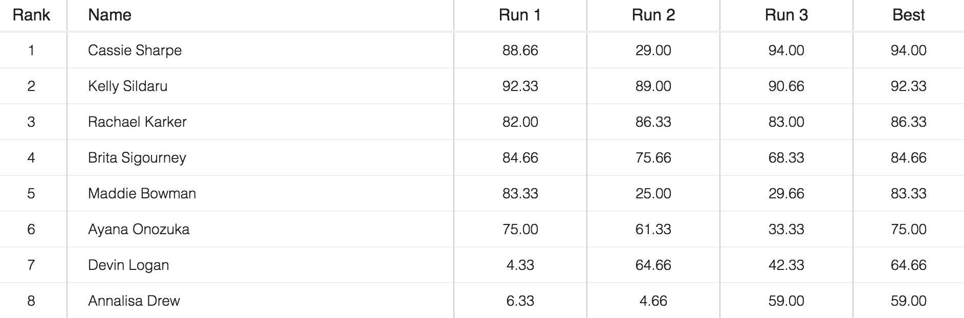
Task: Select the Maddie Bowman row name
Action: coord(142,193)
